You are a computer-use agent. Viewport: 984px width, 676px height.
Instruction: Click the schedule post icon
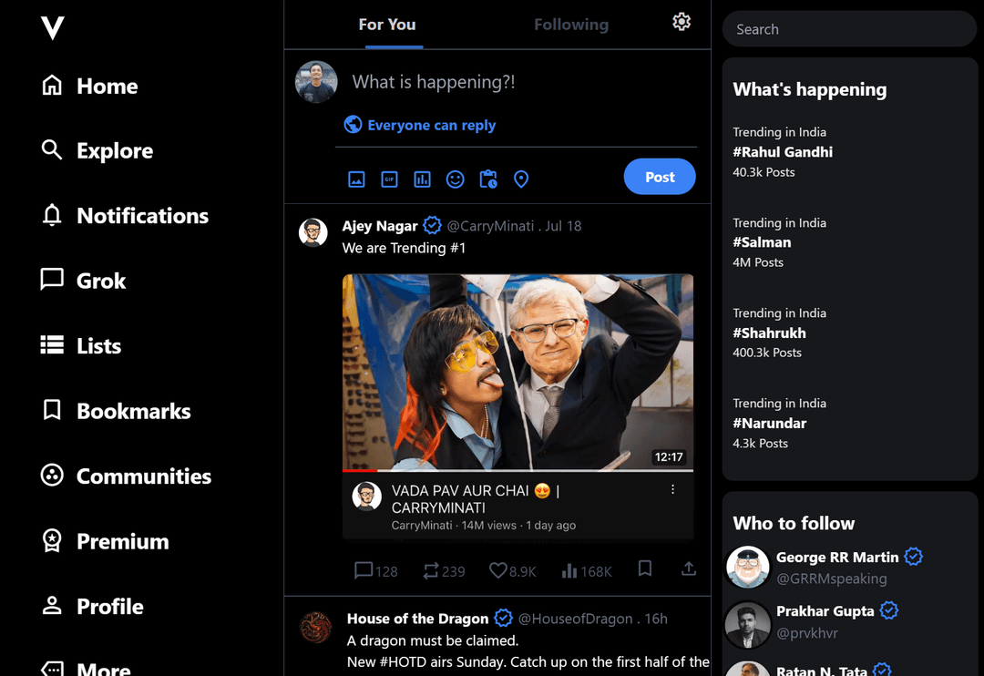pyautogui.click(x=488, y=179)
